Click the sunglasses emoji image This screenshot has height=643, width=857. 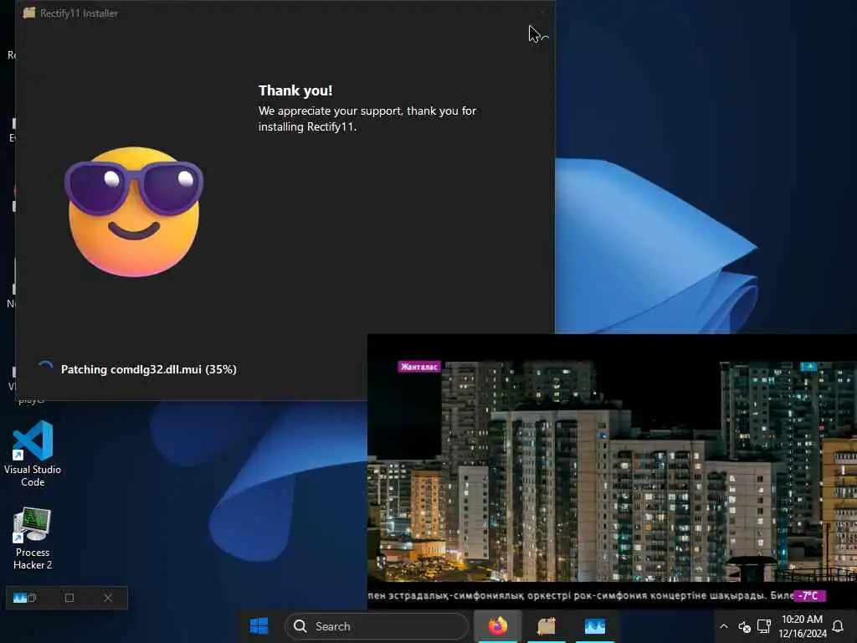(x=134, y=212)
